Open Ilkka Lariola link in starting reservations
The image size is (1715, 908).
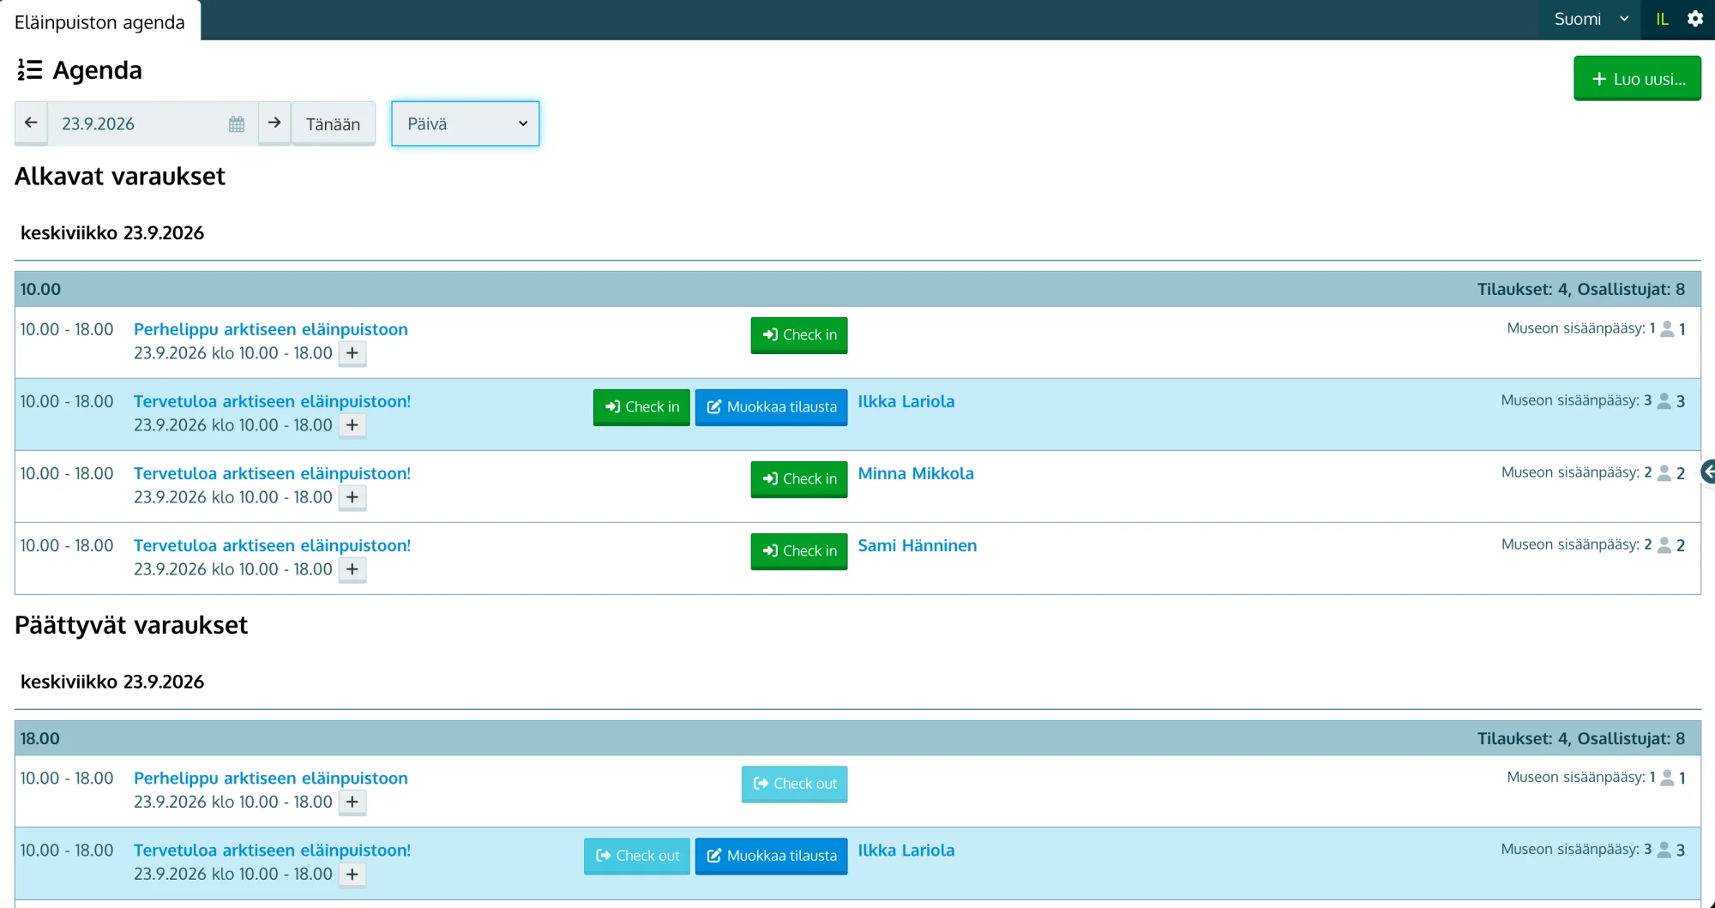point(906,401)
